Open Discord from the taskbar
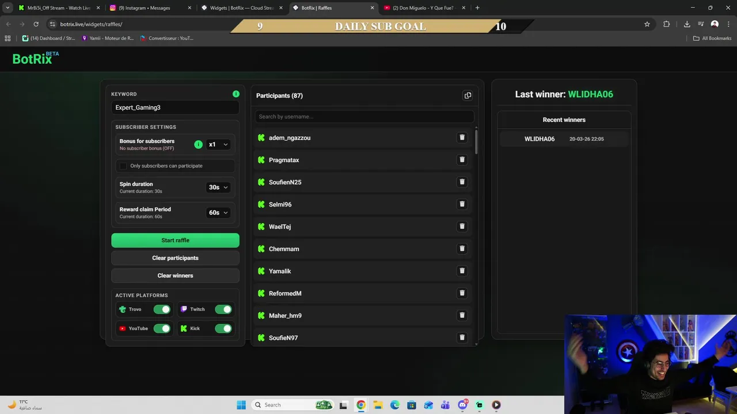 [x=462, y=405]
